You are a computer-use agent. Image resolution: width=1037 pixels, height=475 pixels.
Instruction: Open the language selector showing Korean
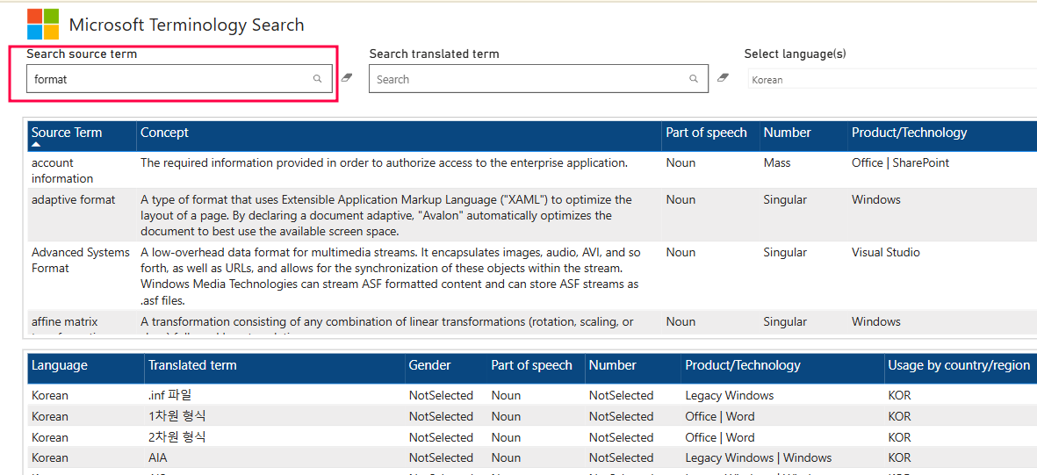[x=892, y=79]
